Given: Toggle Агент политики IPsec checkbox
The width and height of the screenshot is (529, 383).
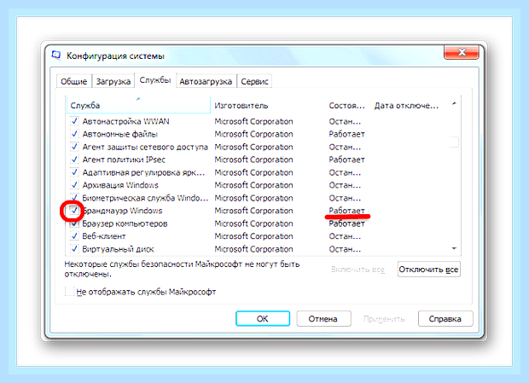Looking at the screenshot, I should (x=74, y=160).
